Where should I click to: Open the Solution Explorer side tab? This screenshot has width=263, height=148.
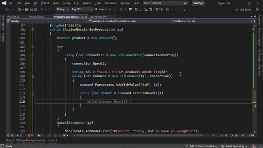(259, 37)
